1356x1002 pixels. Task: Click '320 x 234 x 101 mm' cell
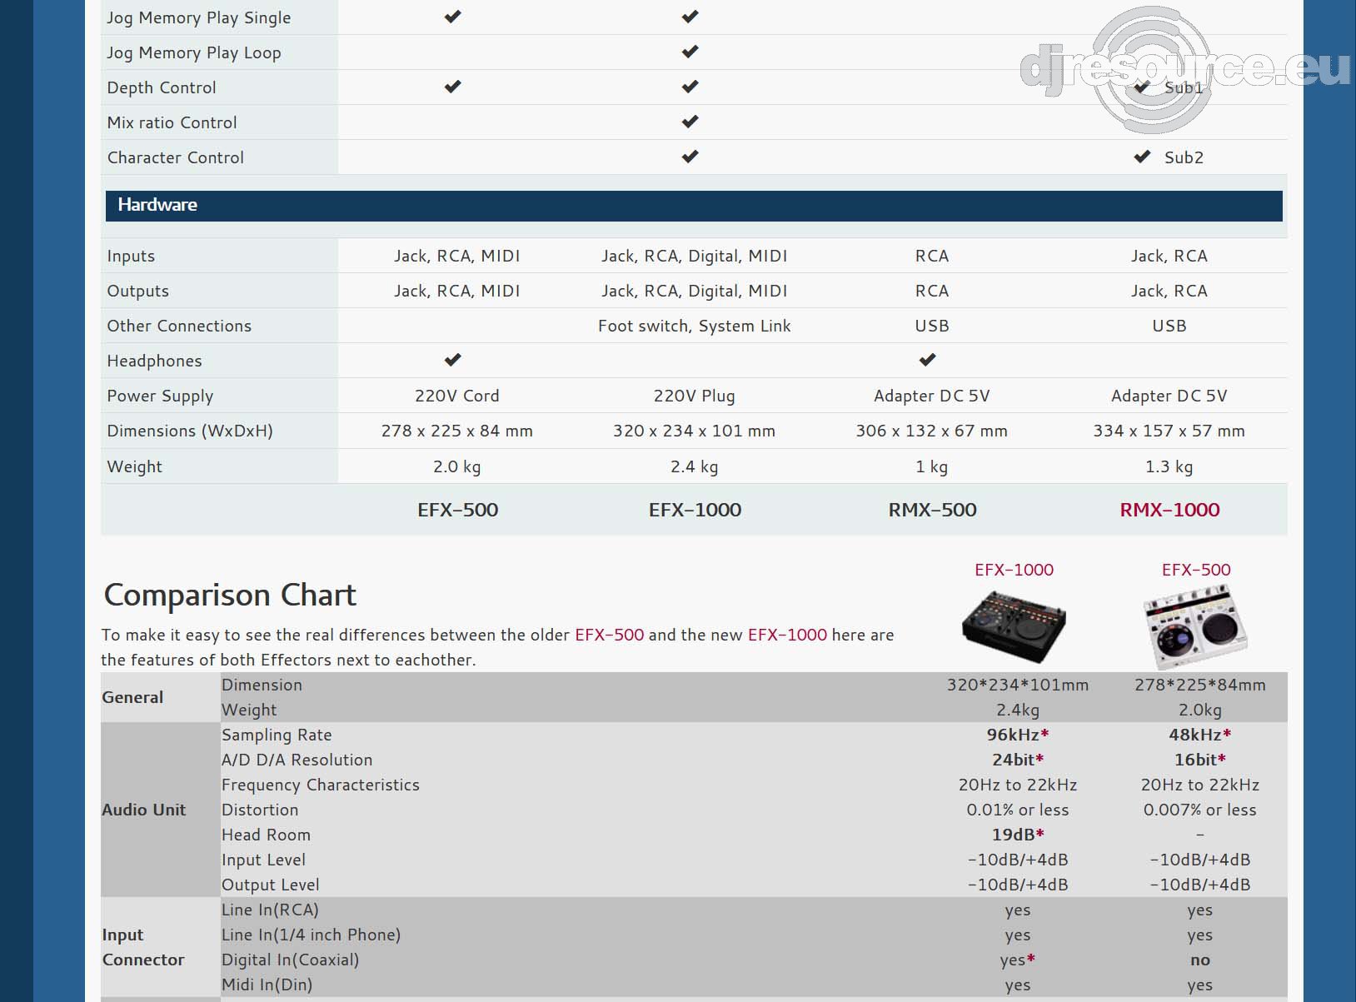695,431
